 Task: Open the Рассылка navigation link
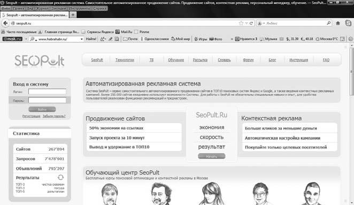tap(200, 60)
